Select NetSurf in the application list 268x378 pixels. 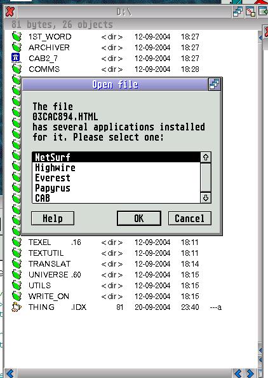pyautogui.click(x=116, y=157)
